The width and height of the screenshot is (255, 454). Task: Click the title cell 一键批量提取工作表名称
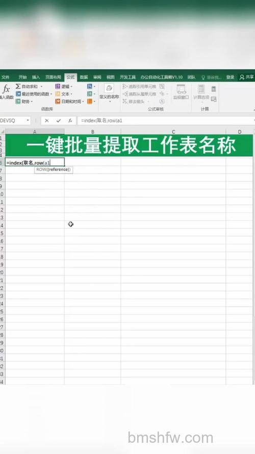pyautogui.click(x=129, y=146)
